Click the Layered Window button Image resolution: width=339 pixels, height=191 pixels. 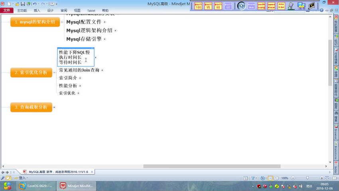coord(271,6)
